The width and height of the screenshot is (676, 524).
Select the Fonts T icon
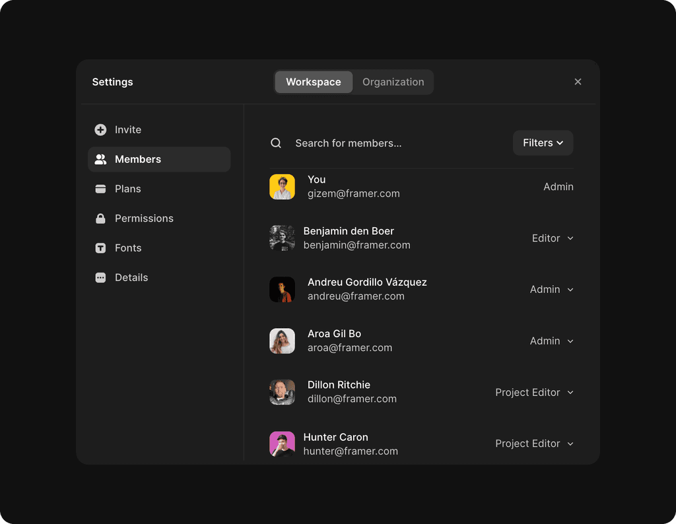coord(100,248)
